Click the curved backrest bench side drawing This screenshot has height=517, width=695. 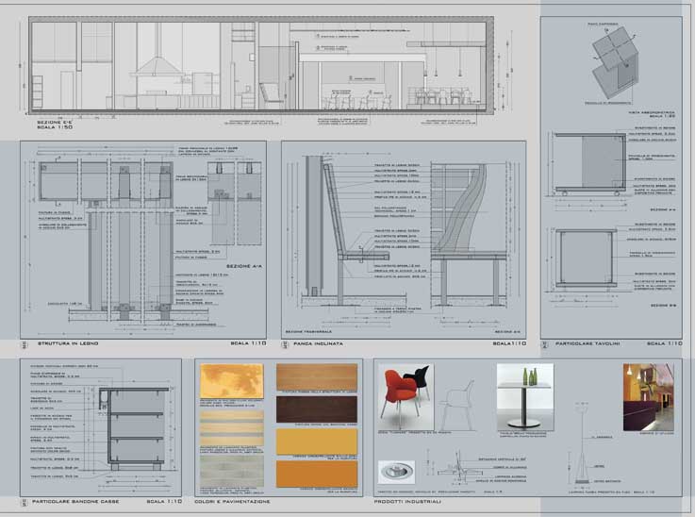tap(469, 234)
